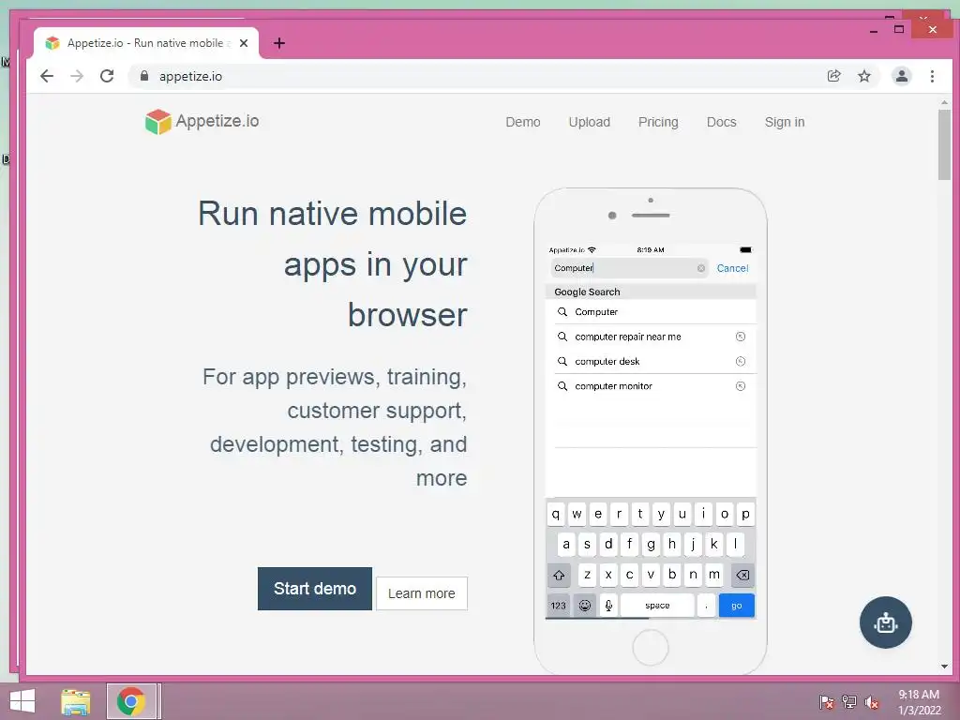This screenshot has width=960, height=720.
Task: Open the Upload nav link
Action: pos(589,122)
